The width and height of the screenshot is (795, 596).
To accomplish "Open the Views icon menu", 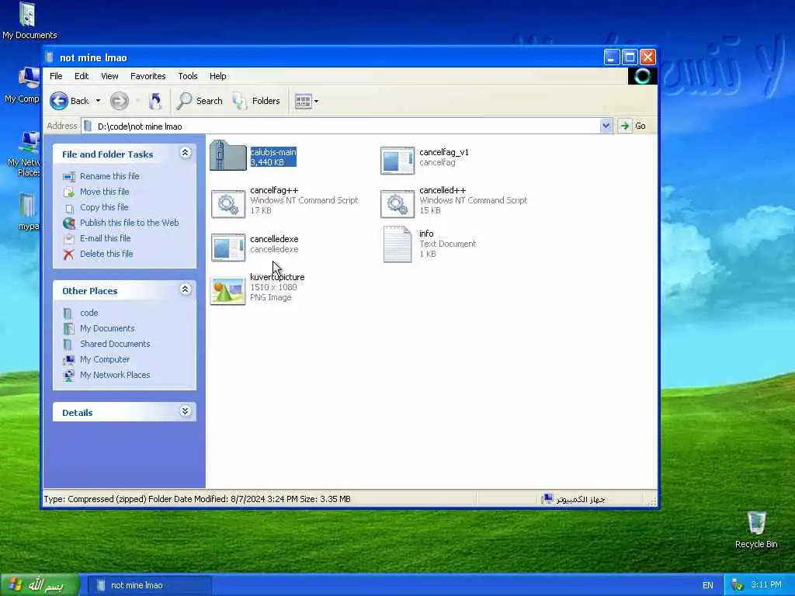I will 306,101.
